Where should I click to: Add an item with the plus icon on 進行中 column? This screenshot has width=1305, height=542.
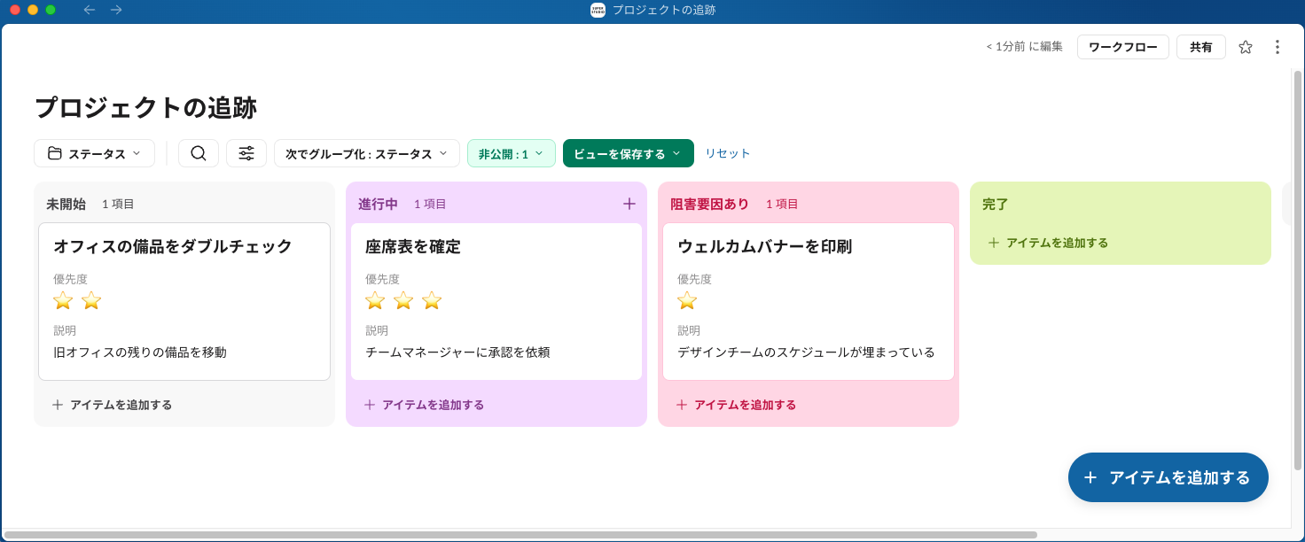[629, 203]
